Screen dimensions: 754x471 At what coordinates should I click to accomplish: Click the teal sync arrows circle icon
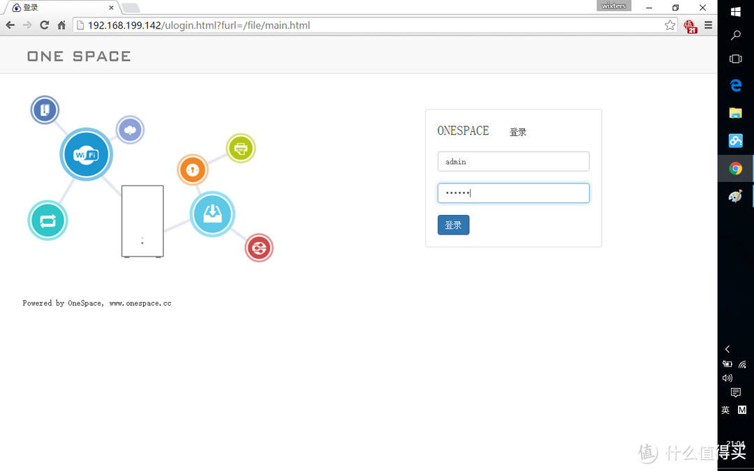pyautogui.click(x=47, y=220)
